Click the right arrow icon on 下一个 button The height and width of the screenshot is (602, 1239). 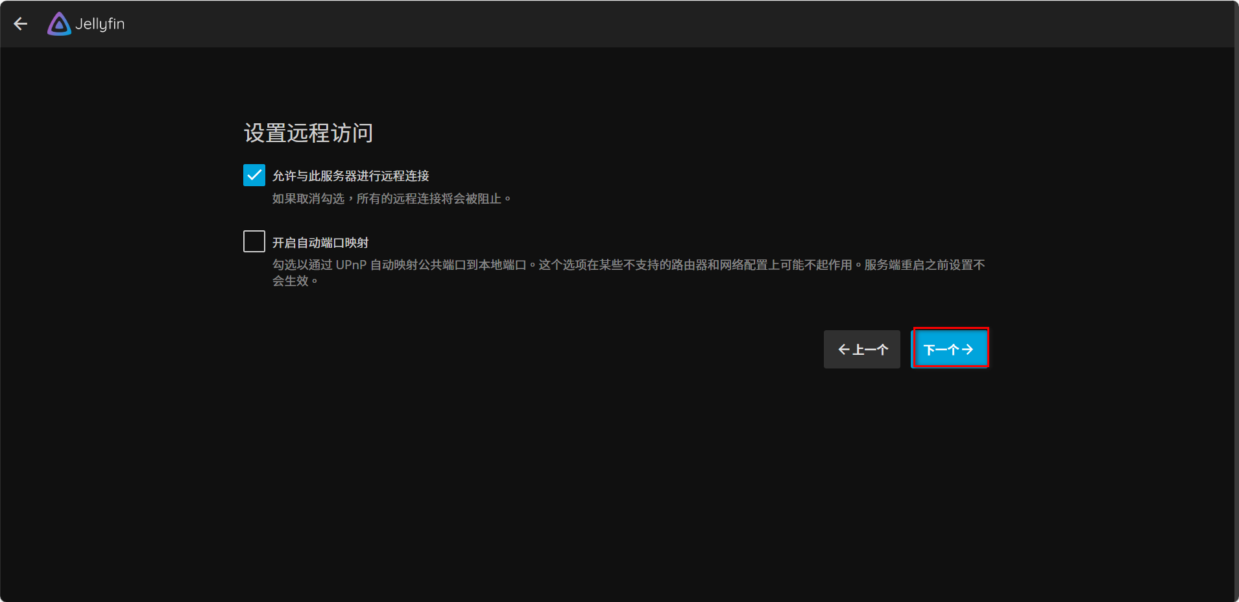(x=967, y=350)
